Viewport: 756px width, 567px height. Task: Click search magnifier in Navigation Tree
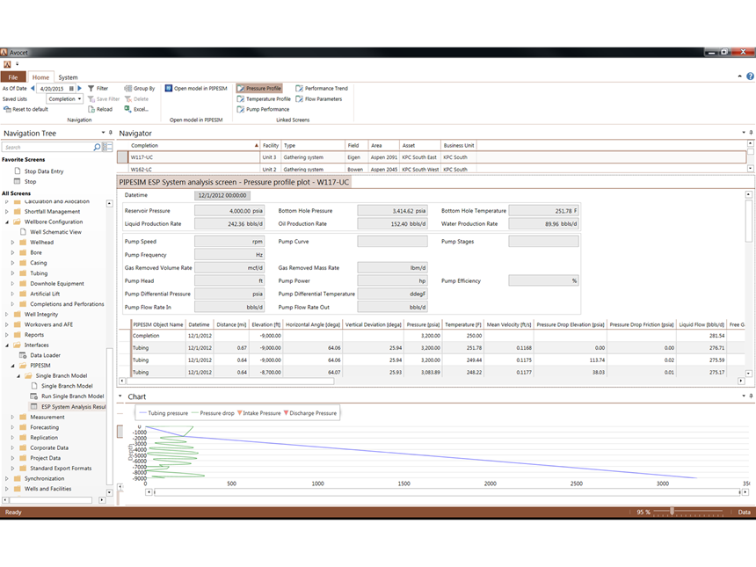[97, 148]
